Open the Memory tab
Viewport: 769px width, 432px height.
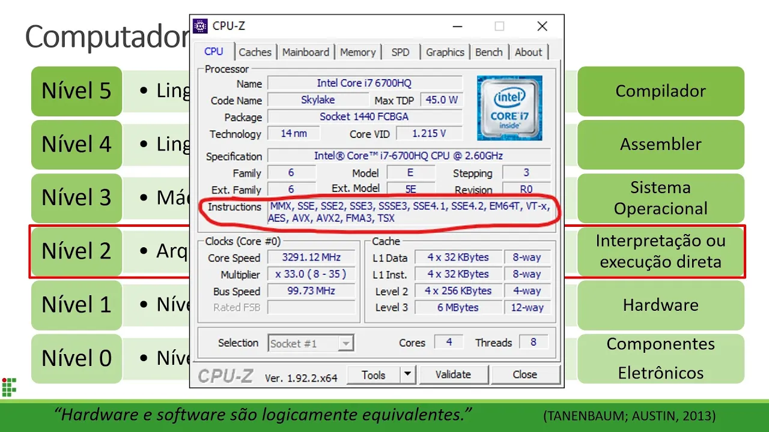coord(357,52)
